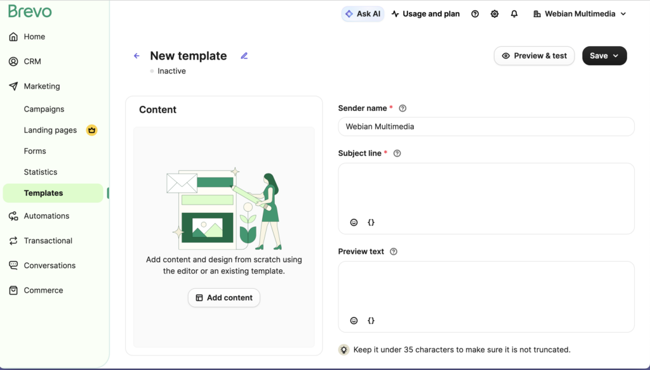The height and width of the screenshot is (370, 650).
Task: Go to Campaigns in the sidebar
Action: point(44,109)
